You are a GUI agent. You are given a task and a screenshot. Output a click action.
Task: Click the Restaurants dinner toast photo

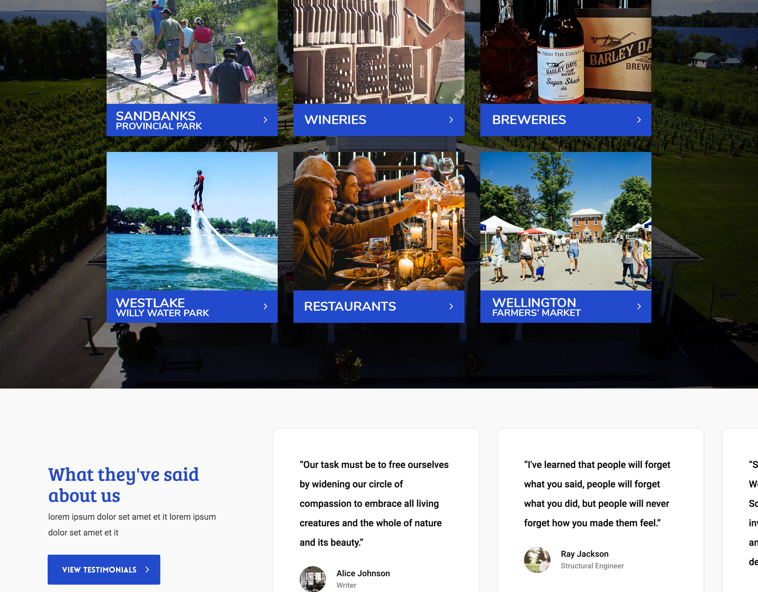point(379,221)
